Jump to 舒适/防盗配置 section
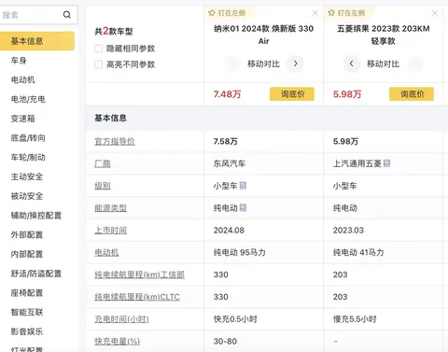448x352 pixels. point(36,274)
